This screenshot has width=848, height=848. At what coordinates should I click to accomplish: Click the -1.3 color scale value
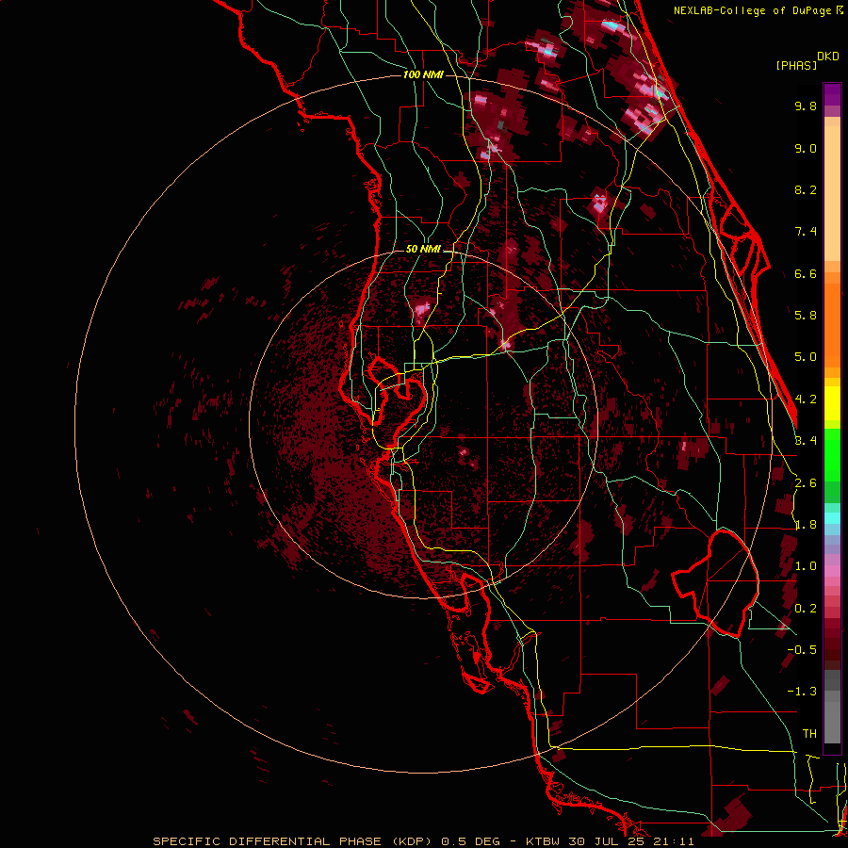[802, 692]
